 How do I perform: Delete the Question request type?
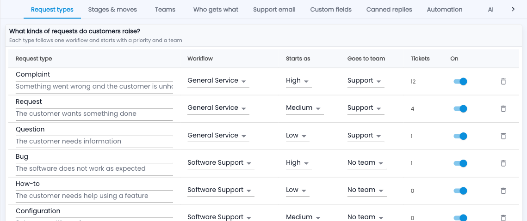point(503,136)
